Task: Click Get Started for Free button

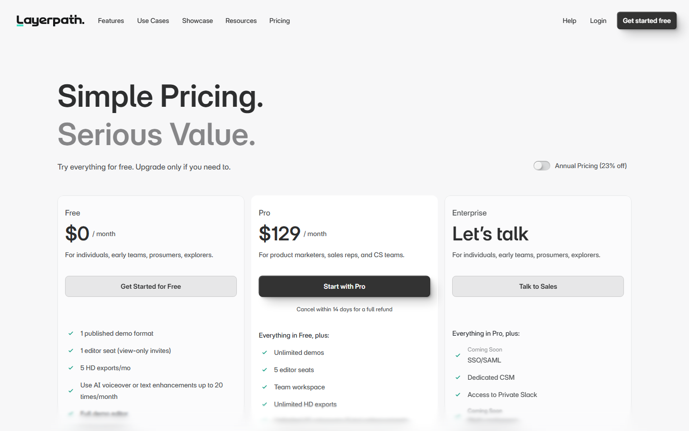Action: [x=151, y=286]
